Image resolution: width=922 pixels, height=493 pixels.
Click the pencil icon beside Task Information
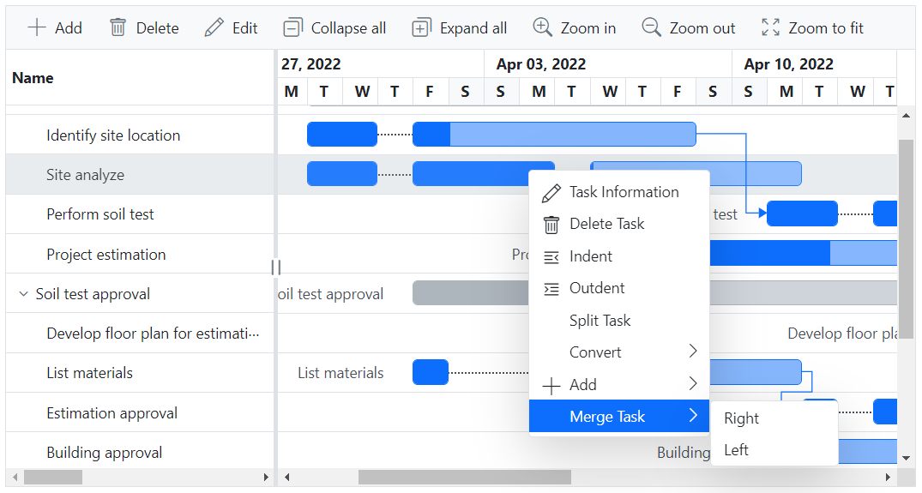(x=551, y=192)
